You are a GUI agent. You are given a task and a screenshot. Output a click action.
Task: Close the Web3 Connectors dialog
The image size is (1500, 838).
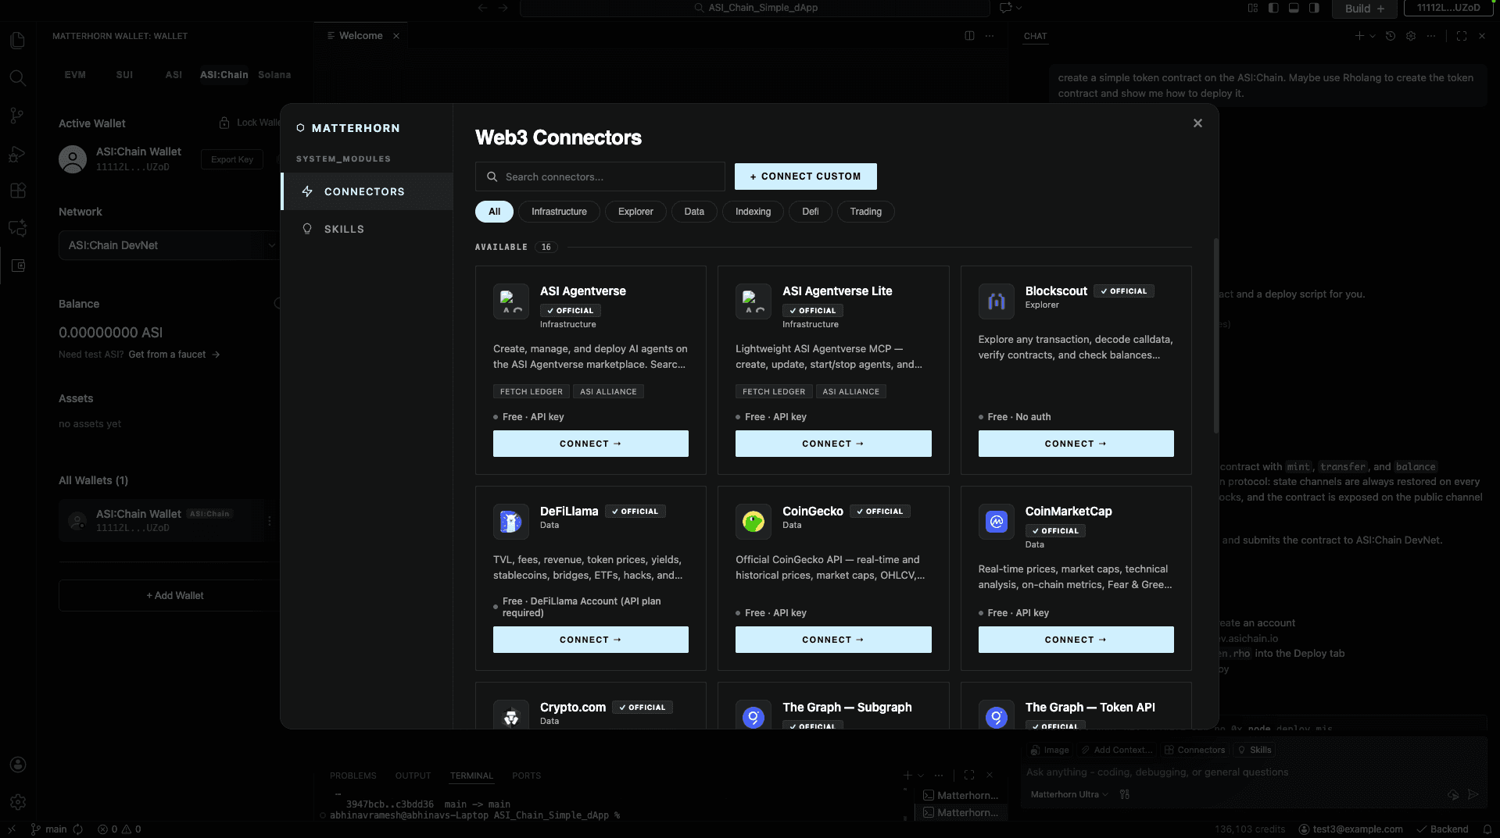click(1197, 123)
